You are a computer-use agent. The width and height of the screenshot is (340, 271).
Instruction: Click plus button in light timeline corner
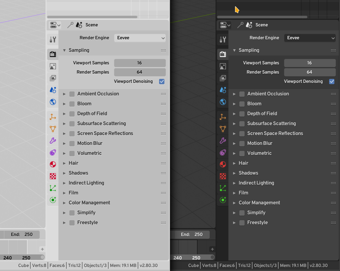pos(42,249)
